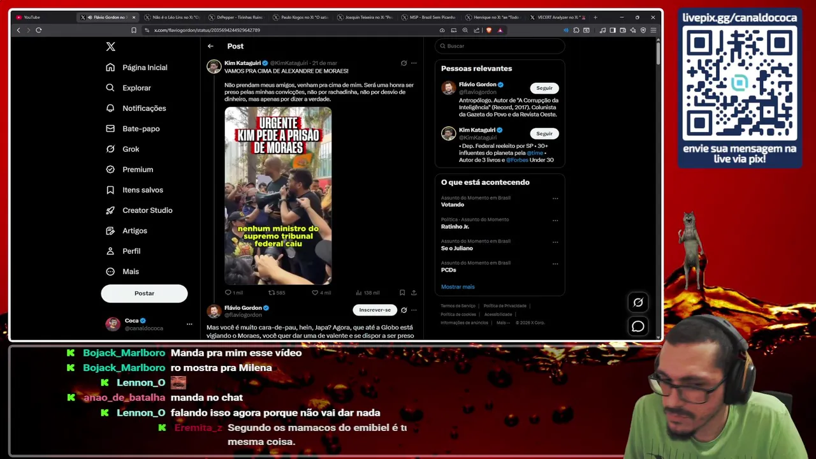Open Itens salvos bookmarks
816x459 pixels.
[134, 190]
